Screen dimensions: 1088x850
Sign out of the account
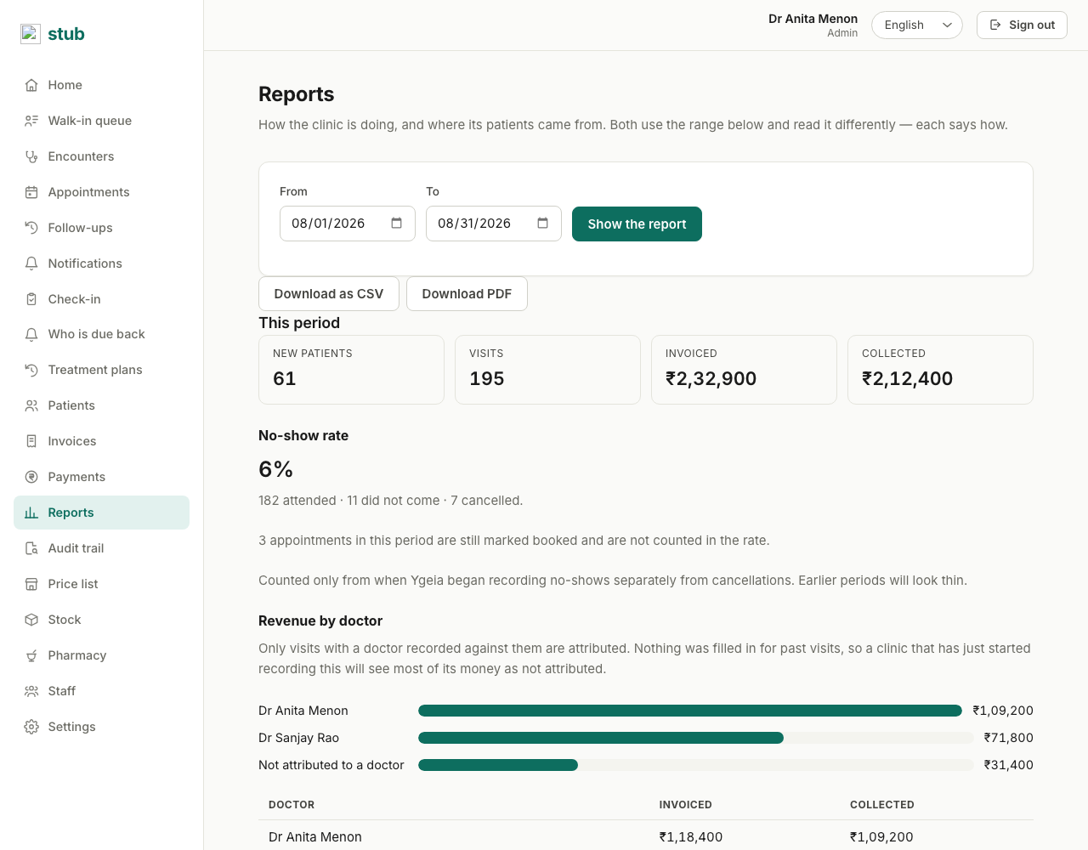[x=1022, y=25]
